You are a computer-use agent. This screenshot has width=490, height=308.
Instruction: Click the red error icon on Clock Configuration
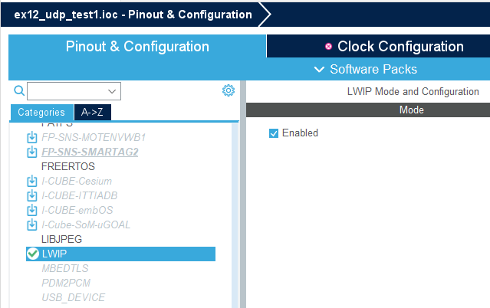[328, 46]
